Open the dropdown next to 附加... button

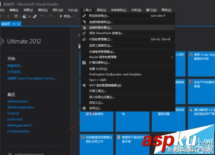pyautogui.click(x=74, y=16)
